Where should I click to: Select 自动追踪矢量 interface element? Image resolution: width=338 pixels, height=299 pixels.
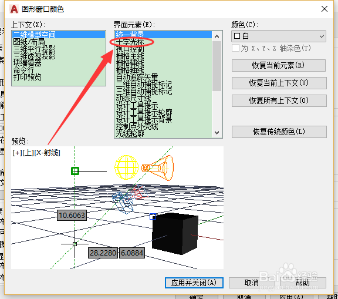pos(137,77)
